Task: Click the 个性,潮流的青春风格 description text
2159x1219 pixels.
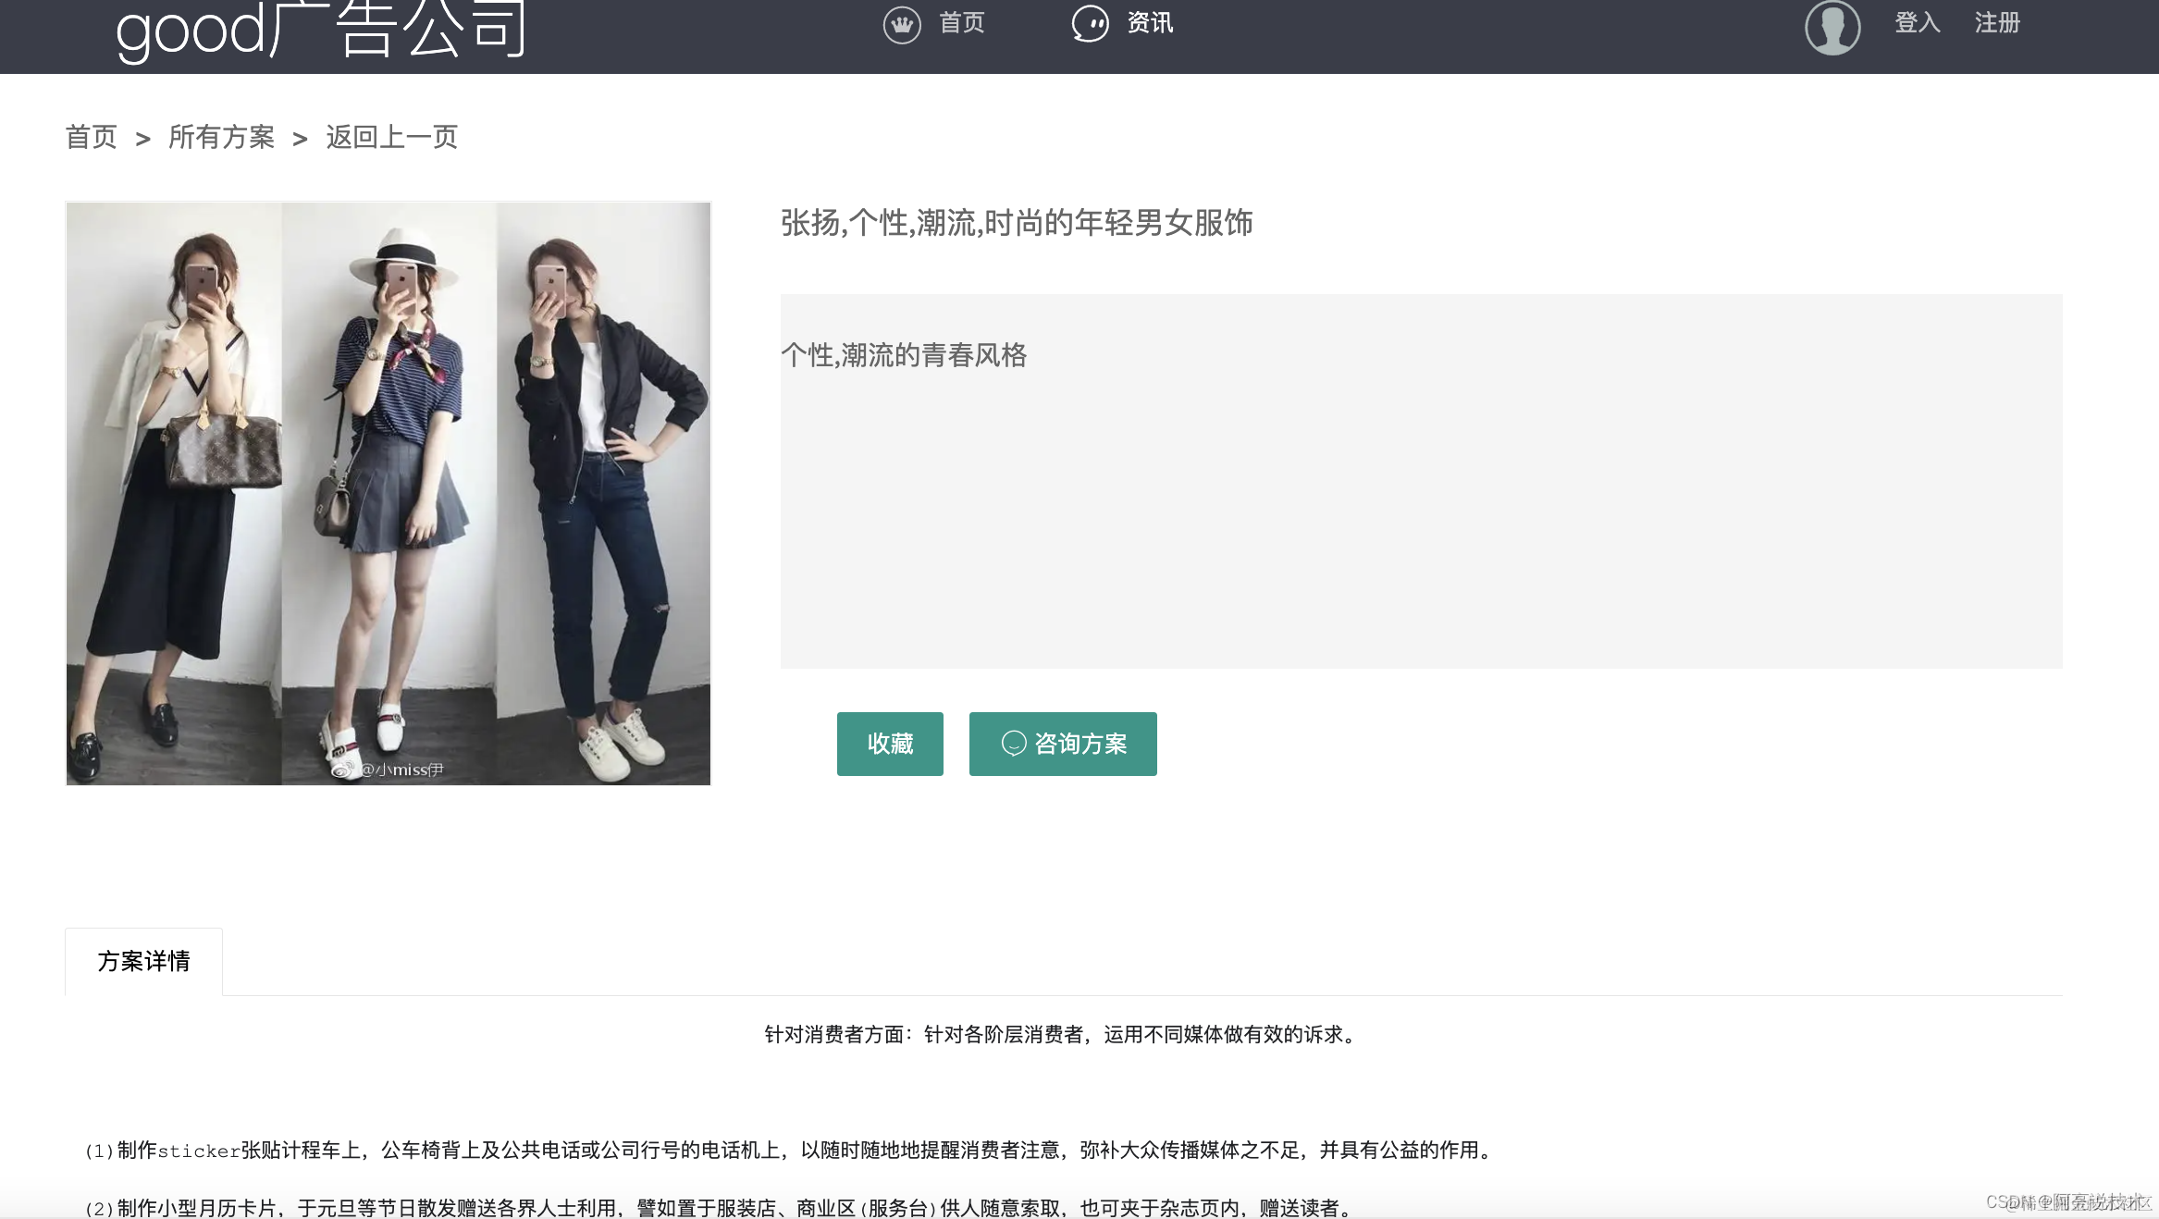Action: tap(904, 355)
